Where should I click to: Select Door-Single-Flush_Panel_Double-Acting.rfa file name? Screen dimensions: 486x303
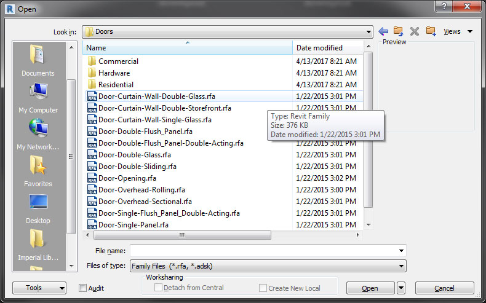[x=169, y=213]
